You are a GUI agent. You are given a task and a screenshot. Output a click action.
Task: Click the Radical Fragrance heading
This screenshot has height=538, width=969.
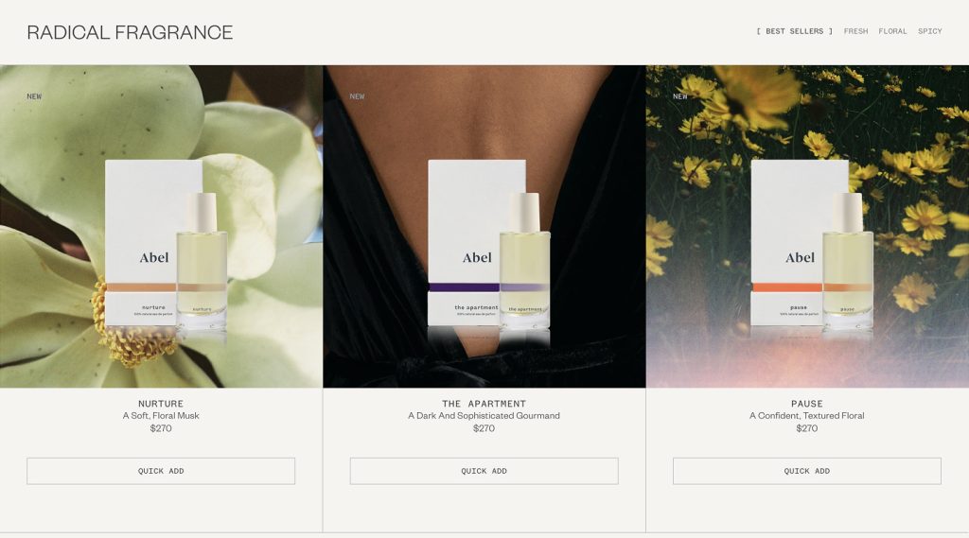(x=130, y=32)
